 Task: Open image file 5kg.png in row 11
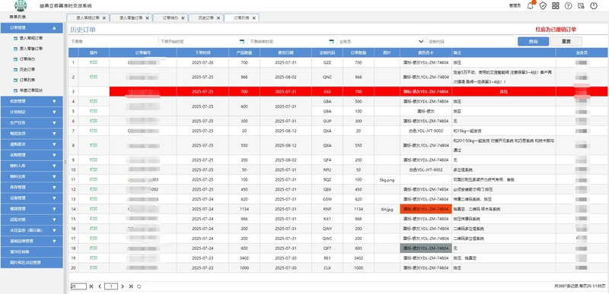coord(387,180)
